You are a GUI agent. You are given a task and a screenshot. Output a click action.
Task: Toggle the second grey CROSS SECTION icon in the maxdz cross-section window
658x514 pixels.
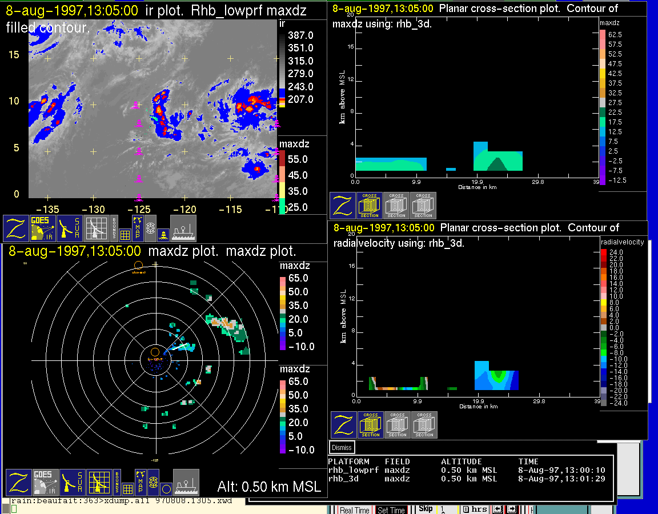pyautogui.click(x=396, y=206)
